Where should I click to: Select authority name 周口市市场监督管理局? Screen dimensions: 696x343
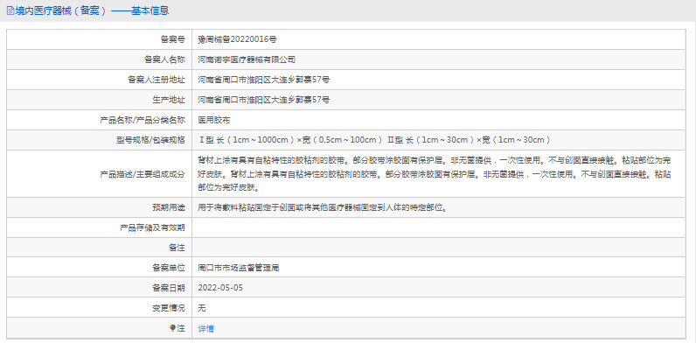click(239, 268)
